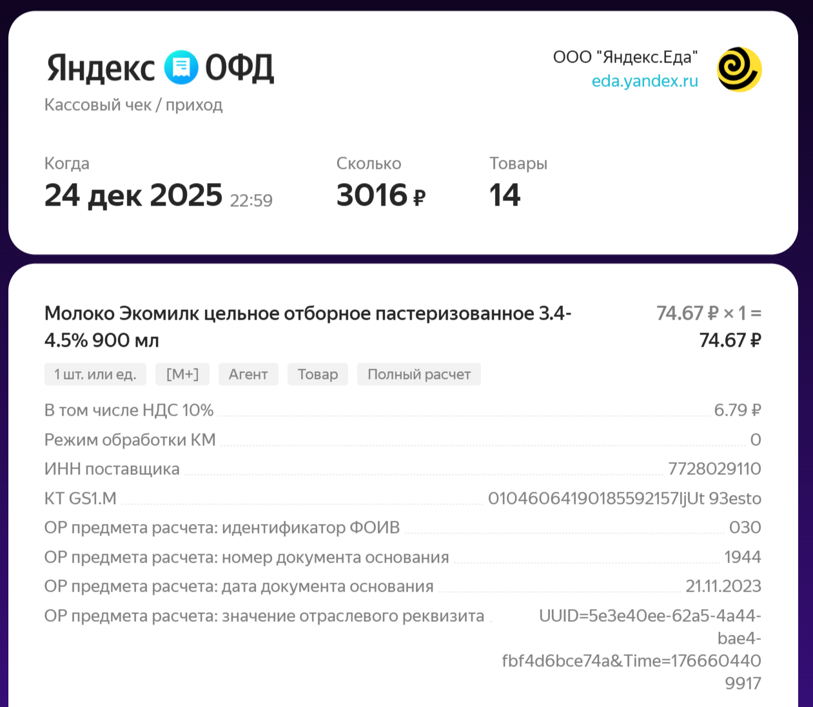813x707 pixels.
Task: Click the yellow Яндекс.Еда spiral logo
Action: [x=739, y=70]
